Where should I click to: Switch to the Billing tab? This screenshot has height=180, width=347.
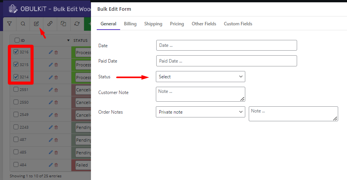[130, 24]
